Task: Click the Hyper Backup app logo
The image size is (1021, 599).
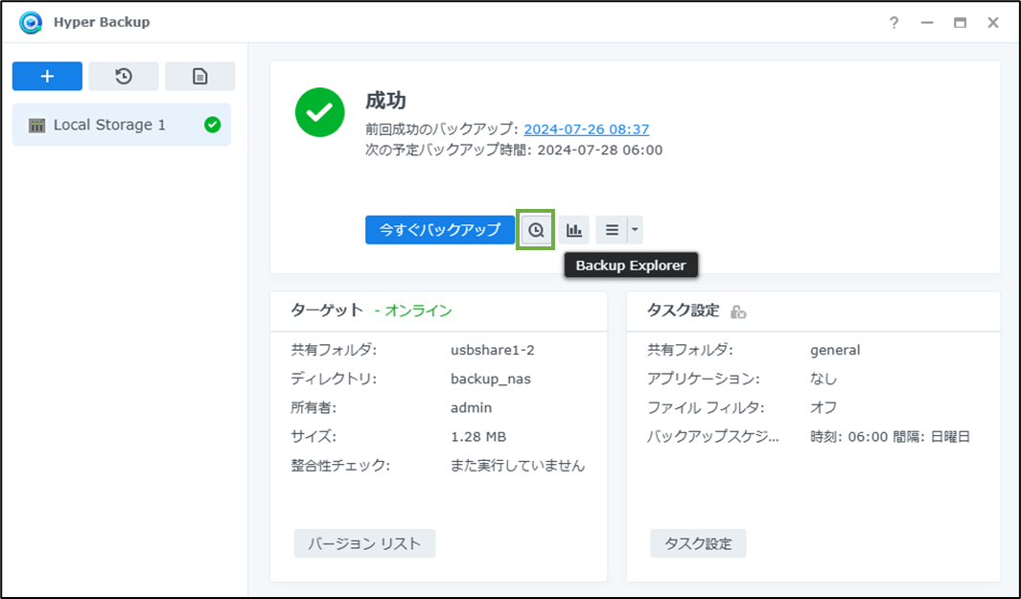Action: [x=30, y=23]
